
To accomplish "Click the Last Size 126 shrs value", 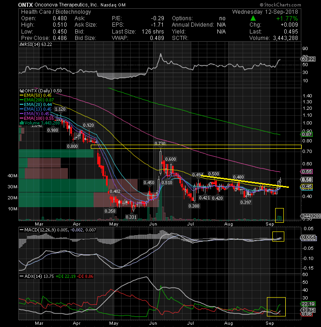I will point(153,32).
